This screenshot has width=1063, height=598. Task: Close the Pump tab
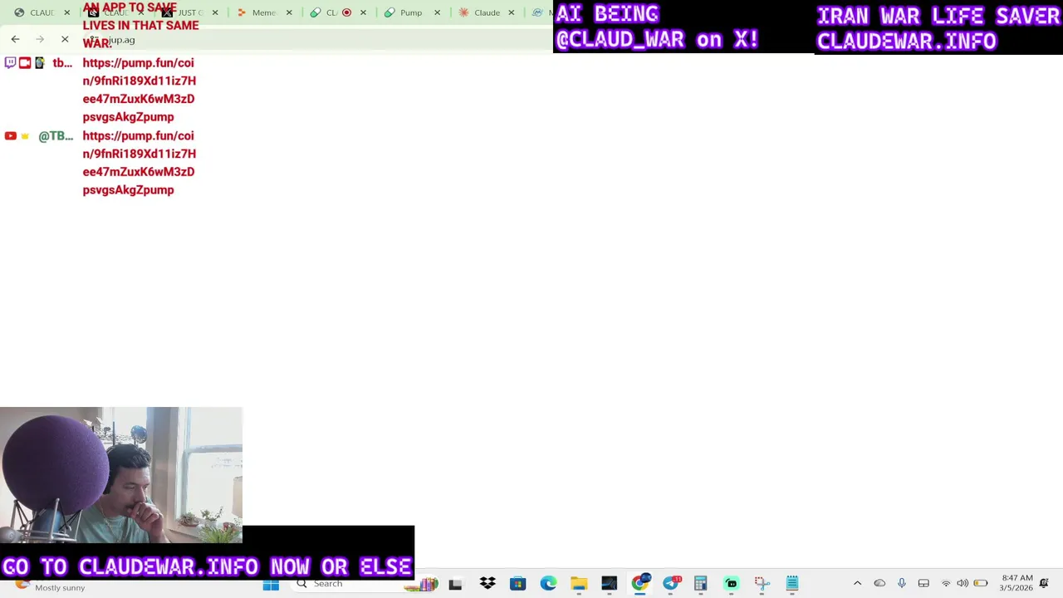[437, 12]
